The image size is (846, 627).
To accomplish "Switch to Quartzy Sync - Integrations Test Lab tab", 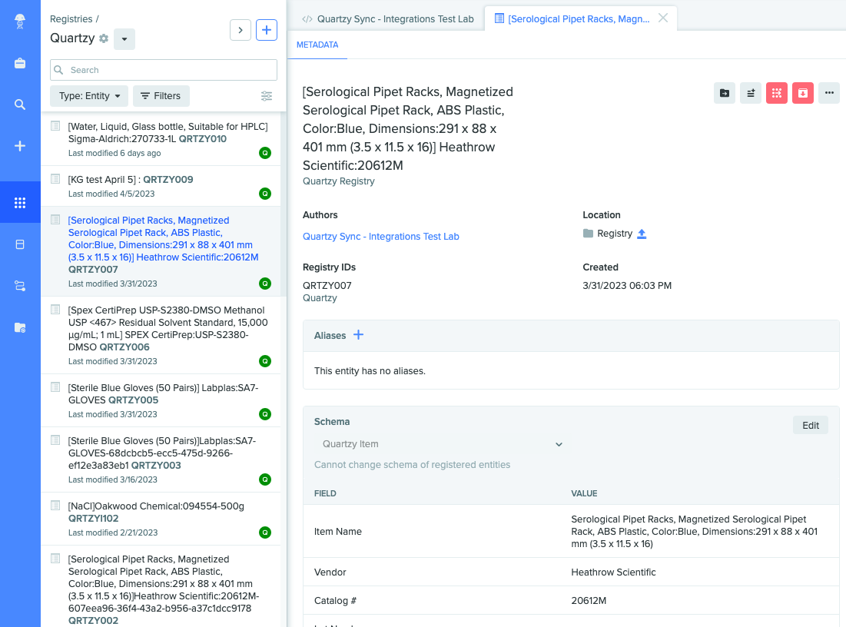I will [387, 19].
